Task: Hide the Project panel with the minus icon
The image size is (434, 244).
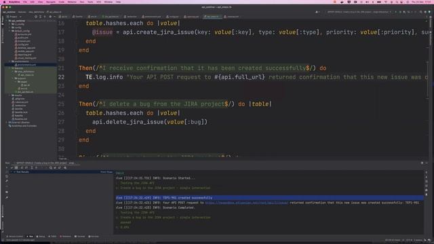Action: (x=54, y=17)
